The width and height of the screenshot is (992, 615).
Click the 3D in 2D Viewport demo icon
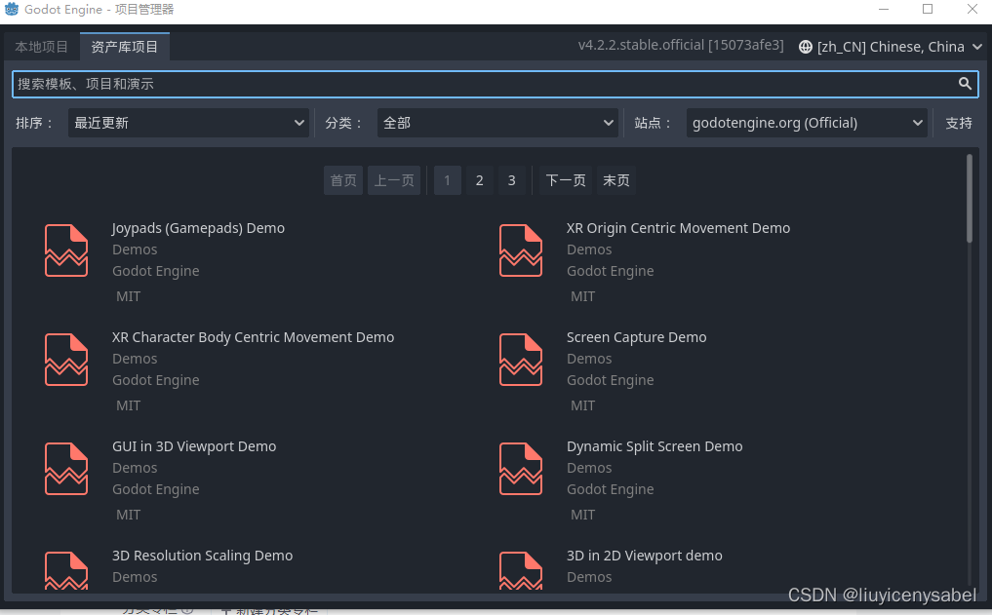coord(521,571)
